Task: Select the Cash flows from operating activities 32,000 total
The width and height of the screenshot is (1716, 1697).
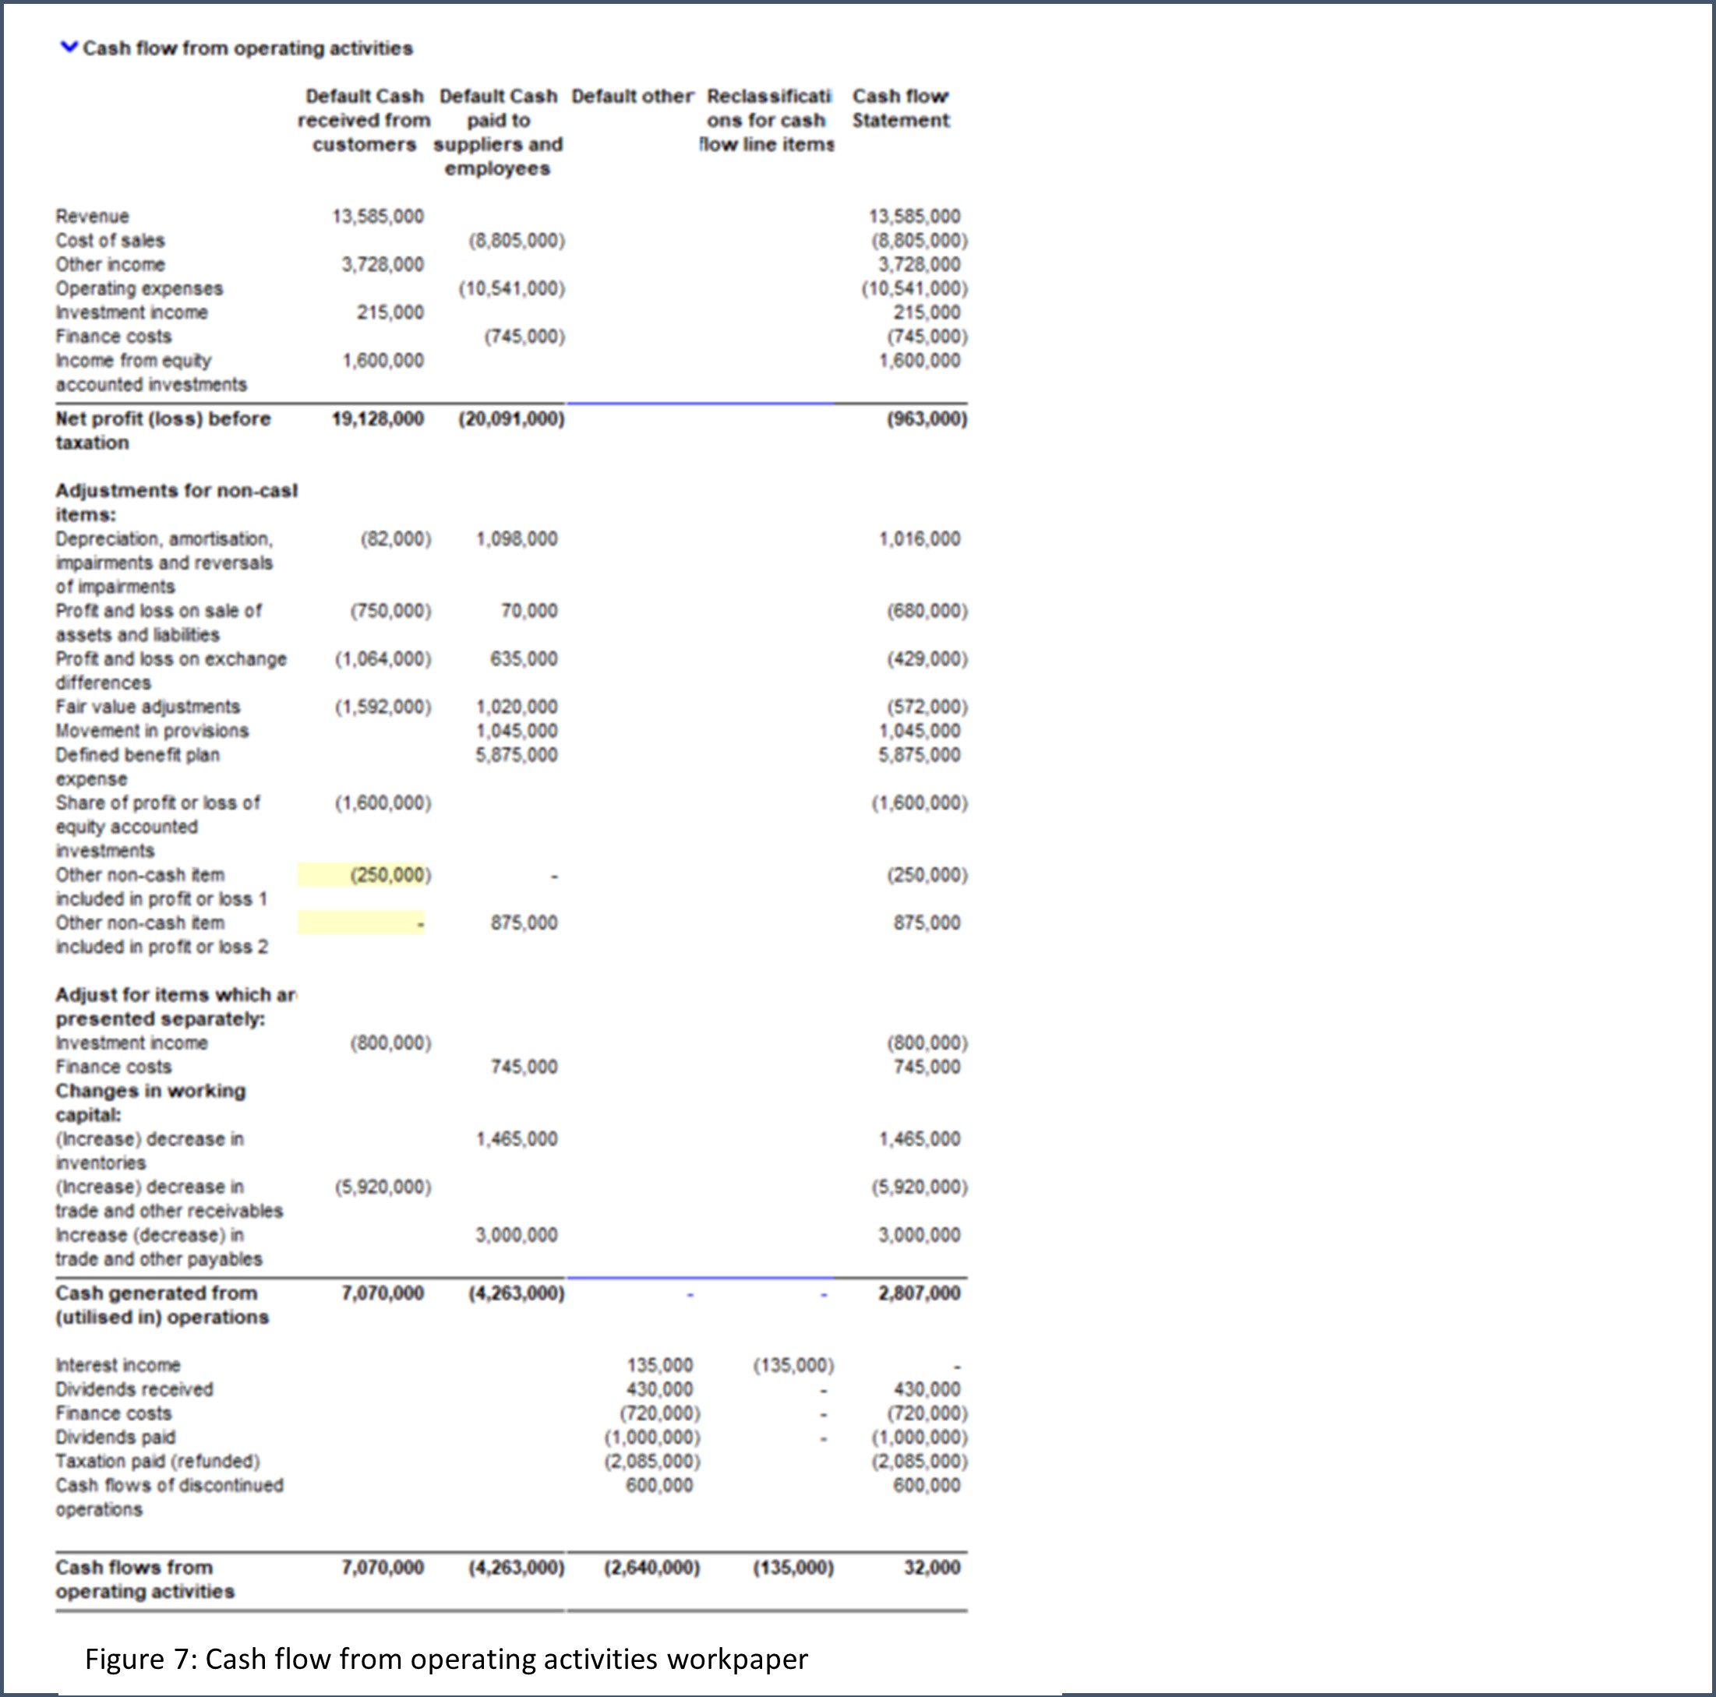Action: click(x=932, y=1568)
